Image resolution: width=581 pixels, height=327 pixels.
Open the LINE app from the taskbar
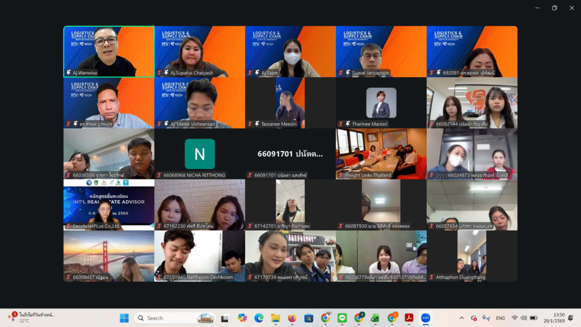tap(342, 318)
